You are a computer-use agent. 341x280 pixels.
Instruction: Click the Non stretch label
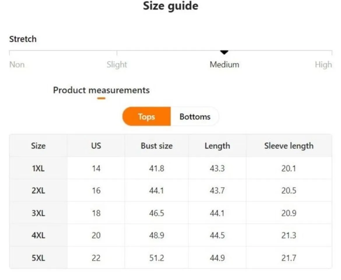pyautogui.click(x=17, y=65)
